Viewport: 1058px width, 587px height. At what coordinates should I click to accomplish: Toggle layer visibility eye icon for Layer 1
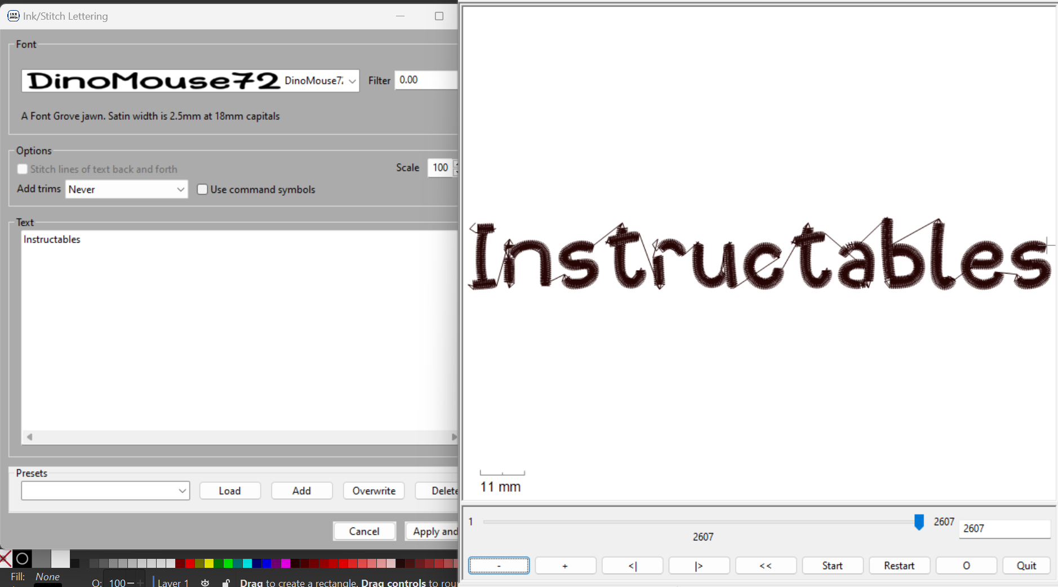[205, 582]
